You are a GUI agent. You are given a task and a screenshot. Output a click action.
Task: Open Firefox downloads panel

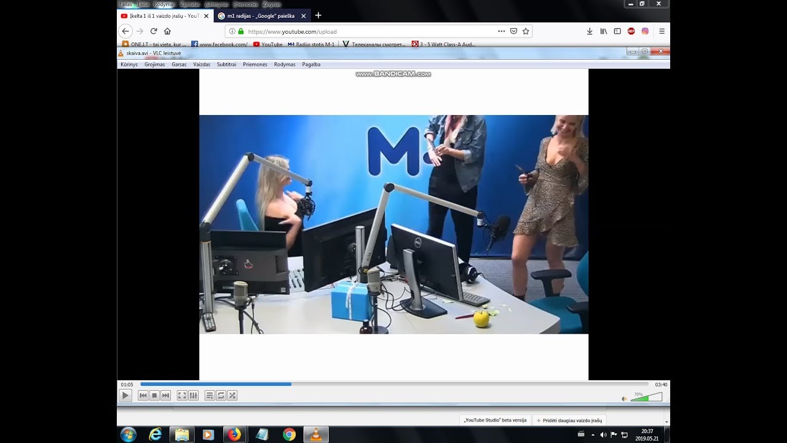590,31
